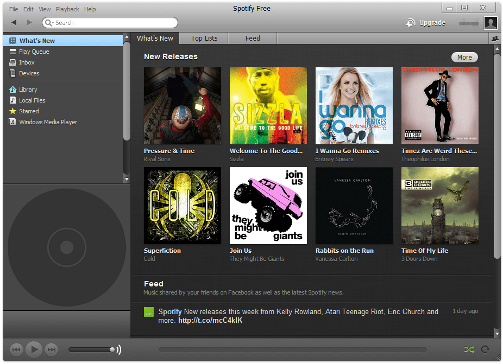This screenshot has height=364, width=503.
Task: Enable shuffle playback
Action: click(x=468, y=349)
